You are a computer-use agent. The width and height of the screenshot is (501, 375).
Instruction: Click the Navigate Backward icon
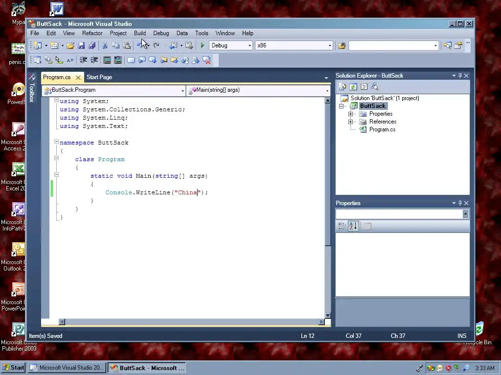[x=173, y=45]
